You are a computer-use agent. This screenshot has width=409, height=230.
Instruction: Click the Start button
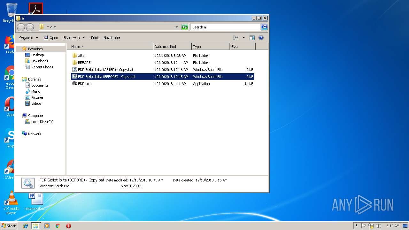coord(9,226)
